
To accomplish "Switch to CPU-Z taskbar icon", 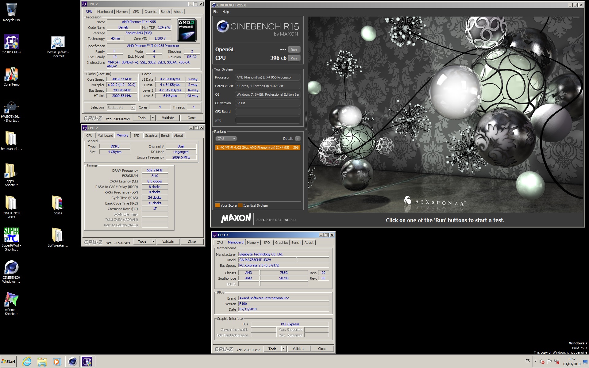I will (x=87, y=362).
